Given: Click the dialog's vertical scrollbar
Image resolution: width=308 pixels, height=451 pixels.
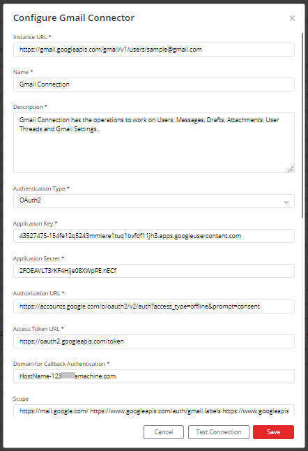Looking at the screenshot, I should pyautogui.click(x=302, y=125).
